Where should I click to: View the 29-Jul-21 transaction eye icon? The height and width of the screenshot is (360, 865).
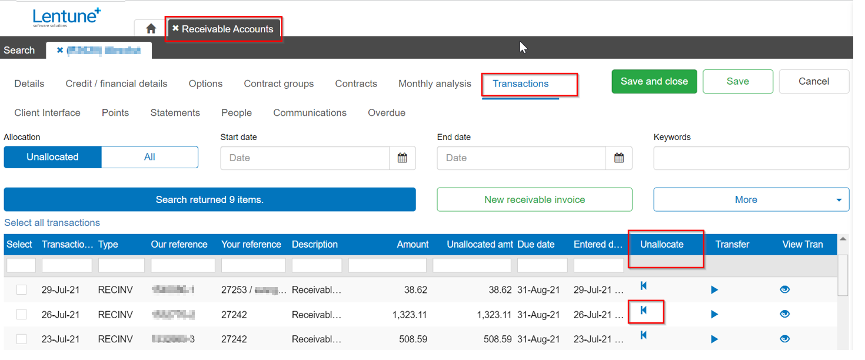[784, 290]
